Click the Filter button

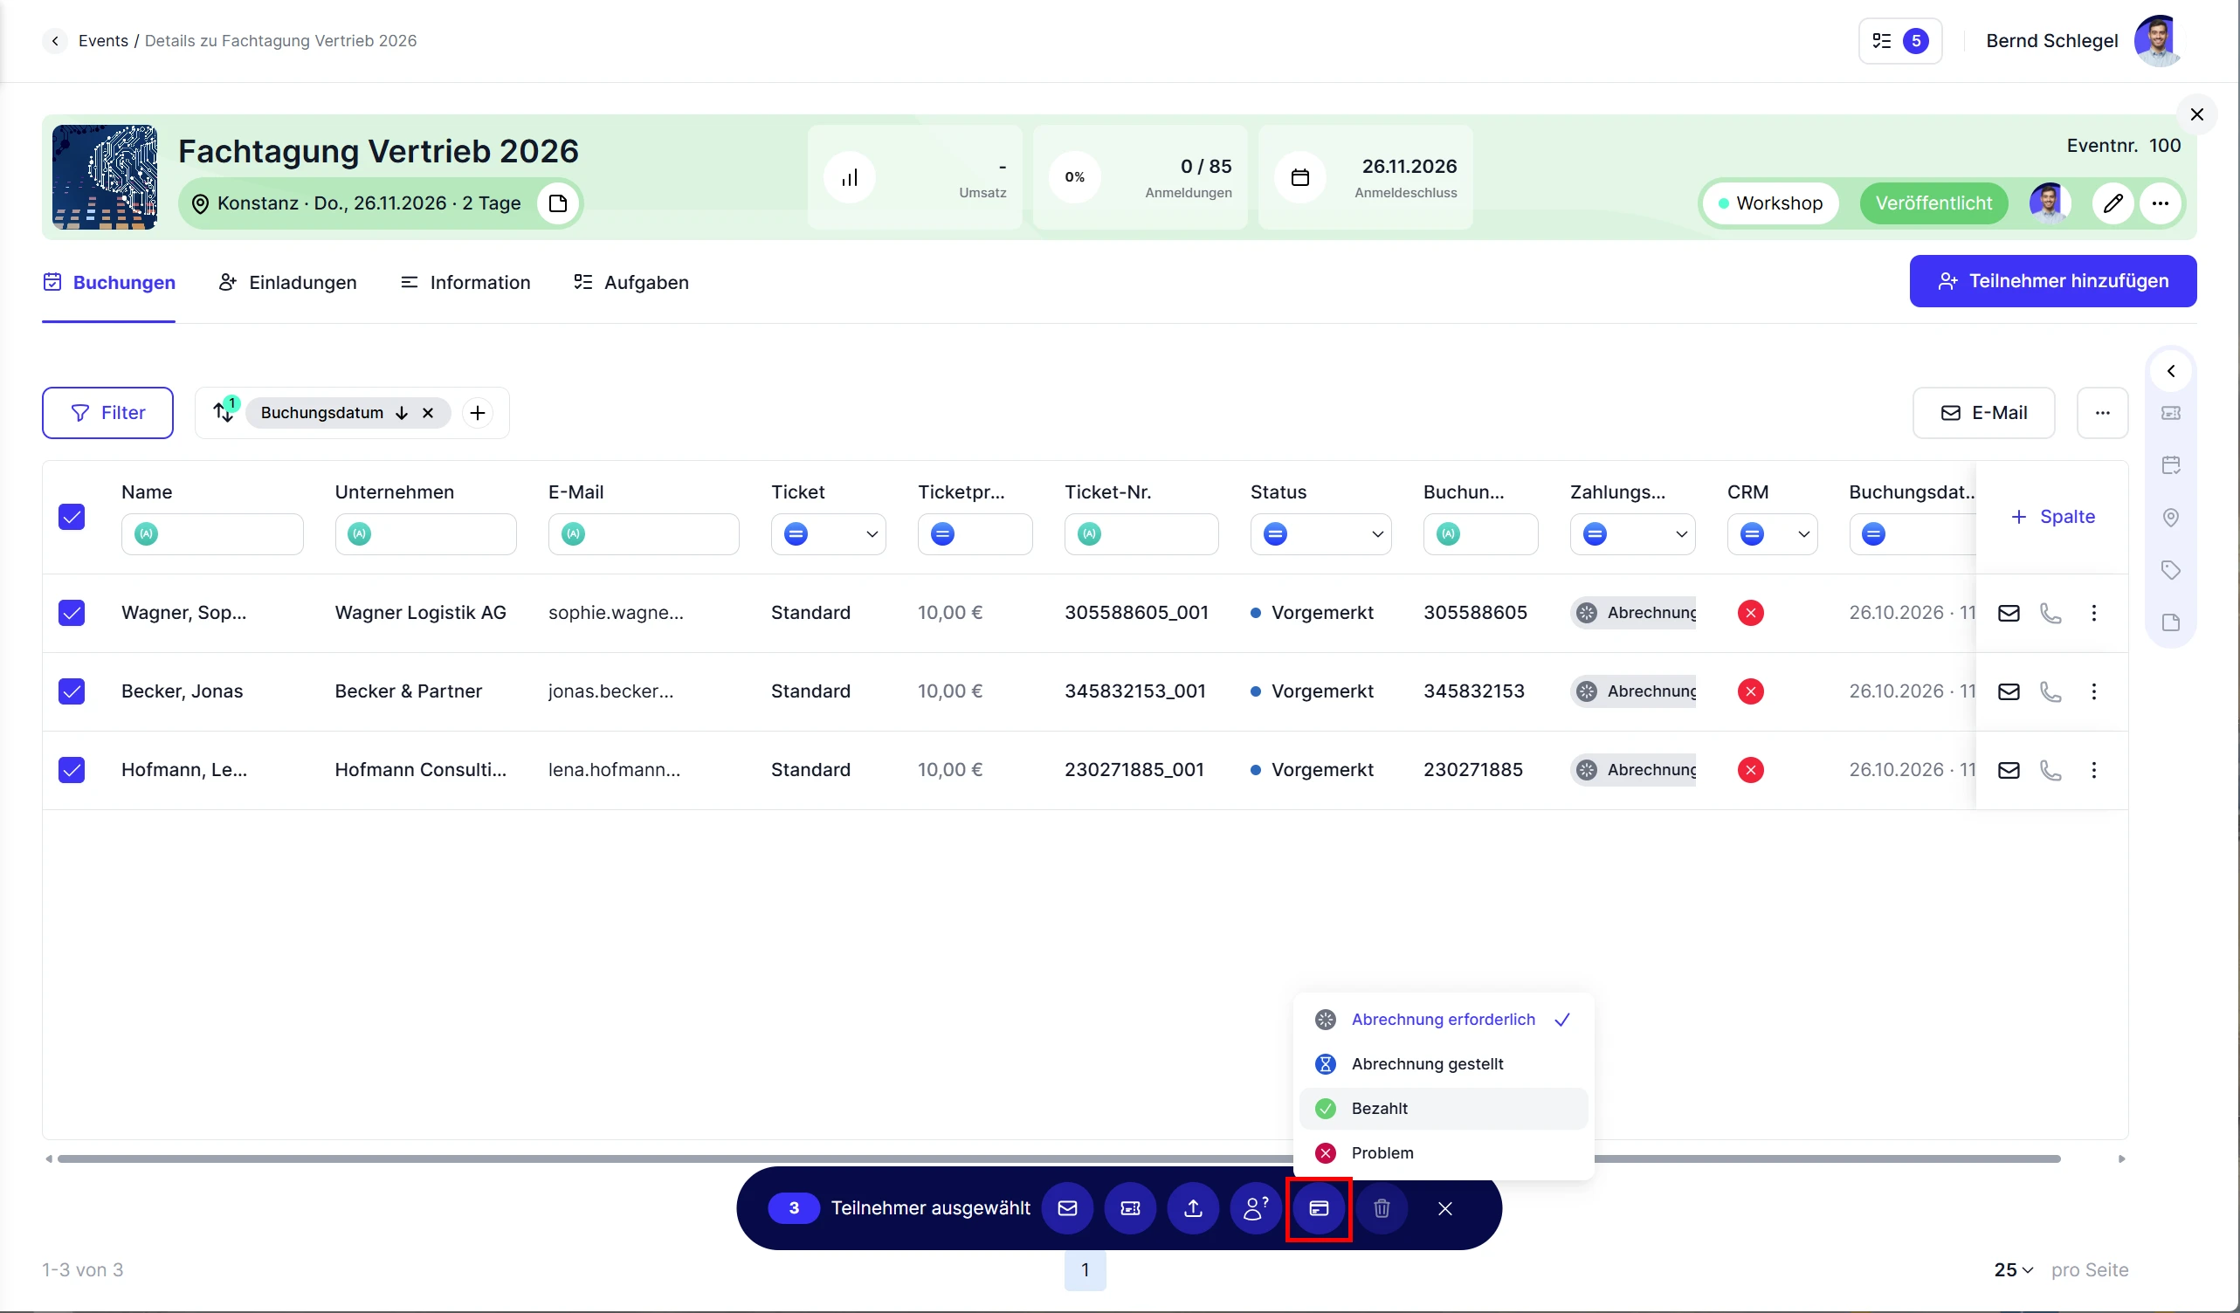[107, 413]
